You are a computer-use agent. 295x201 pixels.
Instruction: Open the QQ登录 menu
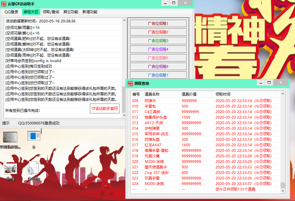click(11, 12)
